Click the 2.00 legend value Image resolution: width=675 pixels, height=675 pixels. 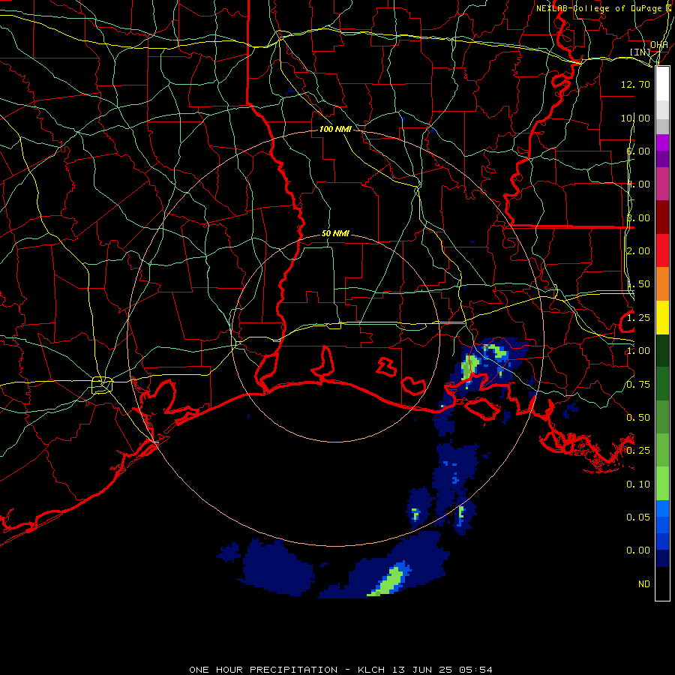(x=638, y=251)
